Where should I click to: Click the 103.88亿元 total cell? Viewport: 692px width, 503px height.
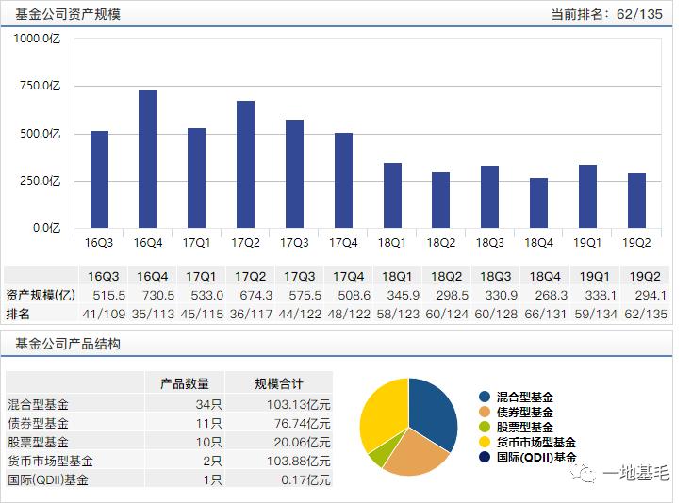click(298, 461)
